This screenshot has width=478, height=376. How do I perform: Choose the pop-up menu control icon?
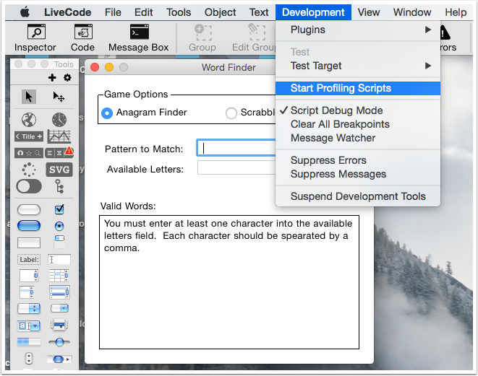[59, 325]
